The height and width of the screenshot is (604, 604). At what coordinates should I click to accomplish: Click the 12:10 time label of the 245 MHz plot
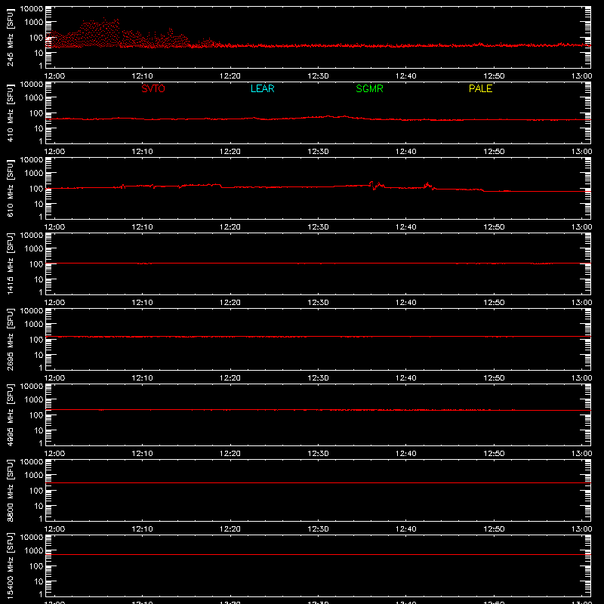click(142, 76)
